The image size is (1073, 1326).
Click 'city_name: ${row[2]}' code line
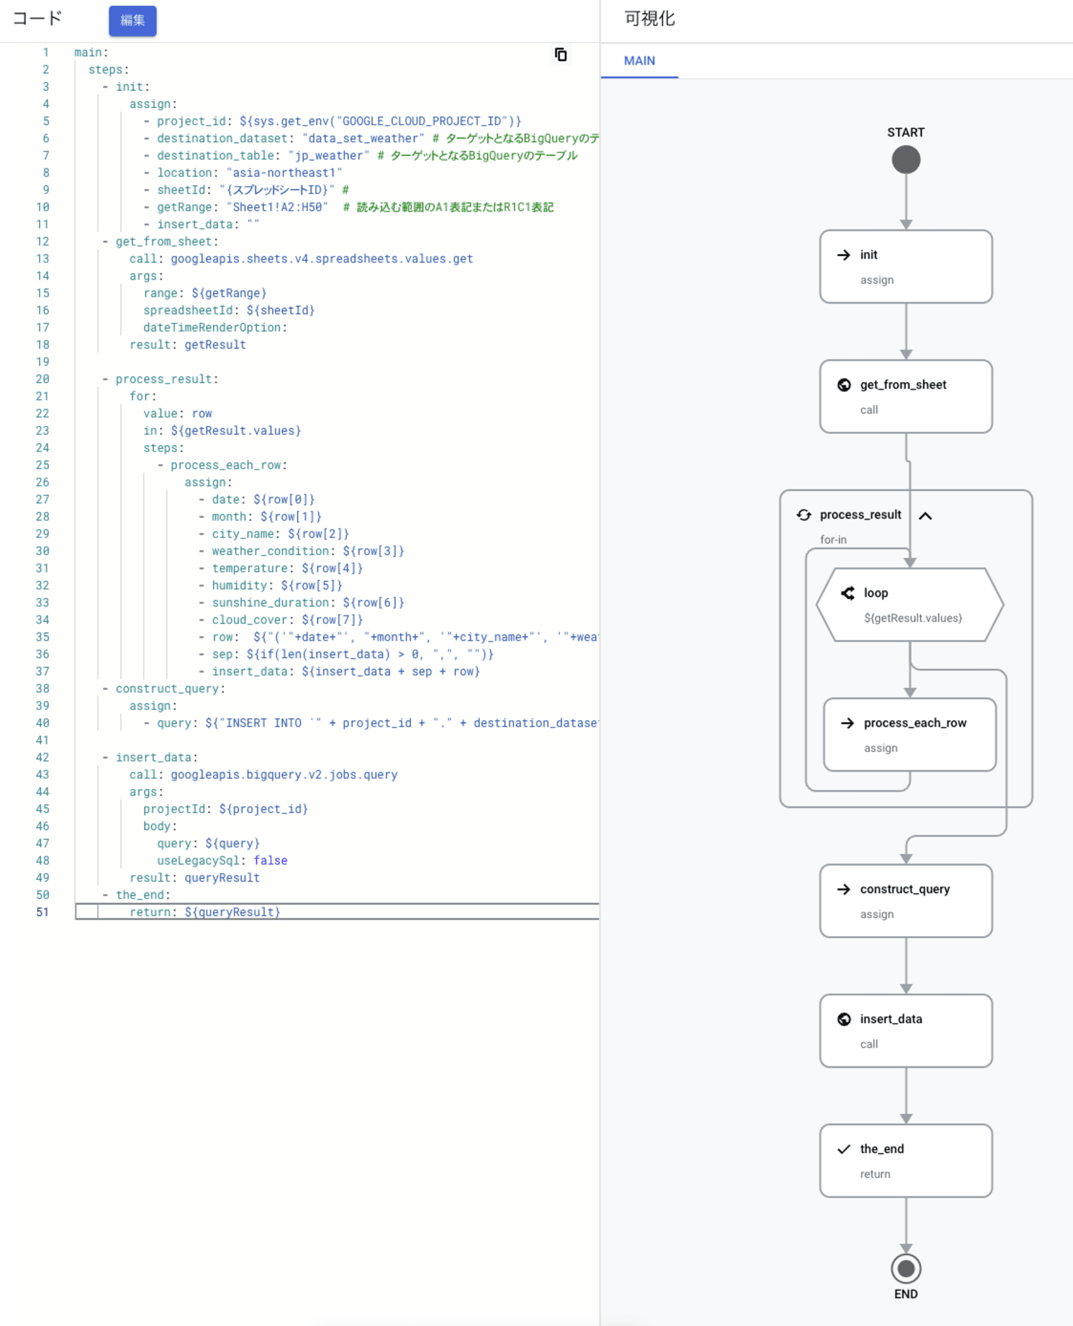[281, 534]
